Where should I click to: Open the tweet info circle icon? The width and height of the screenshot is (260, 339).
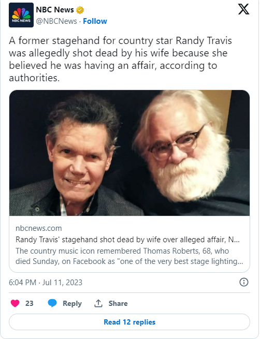pyautogui.click(x=244, y=282)
